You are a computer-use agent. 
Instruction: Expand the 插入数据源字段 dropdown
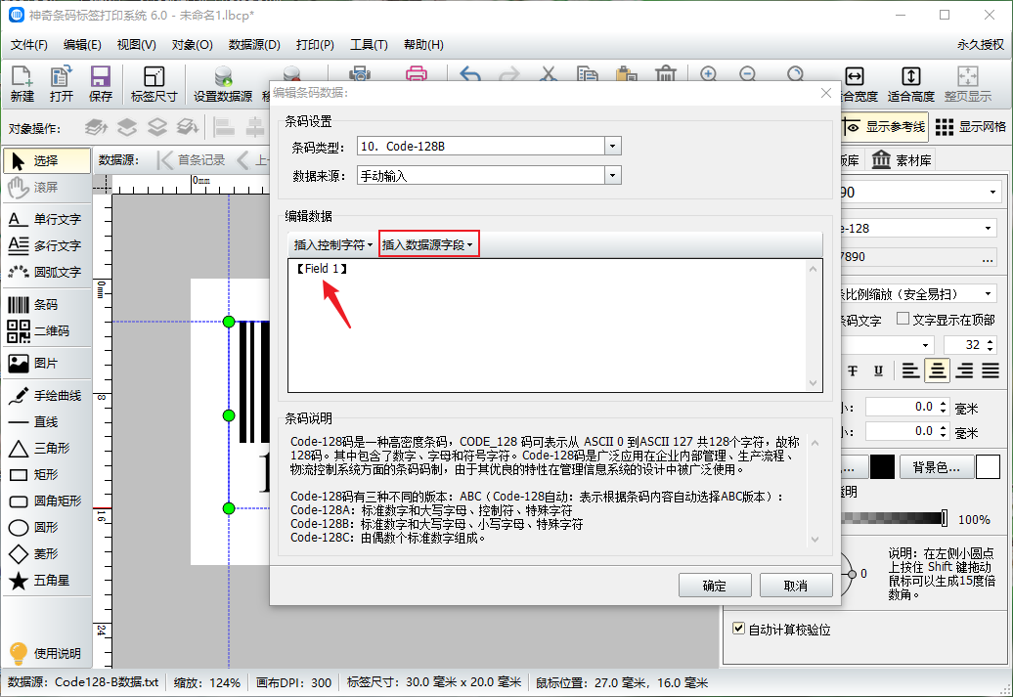[x=428, y=244]
